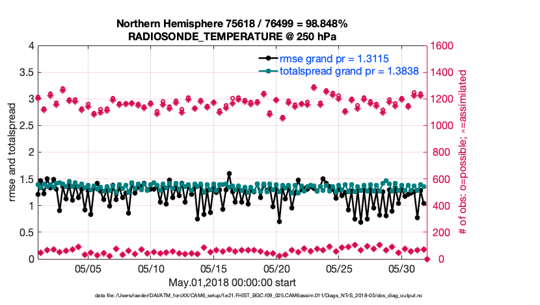Click the data file path text below plot
Screen dimensions: 540x305
pyautogui.click(x=232, y=295)
